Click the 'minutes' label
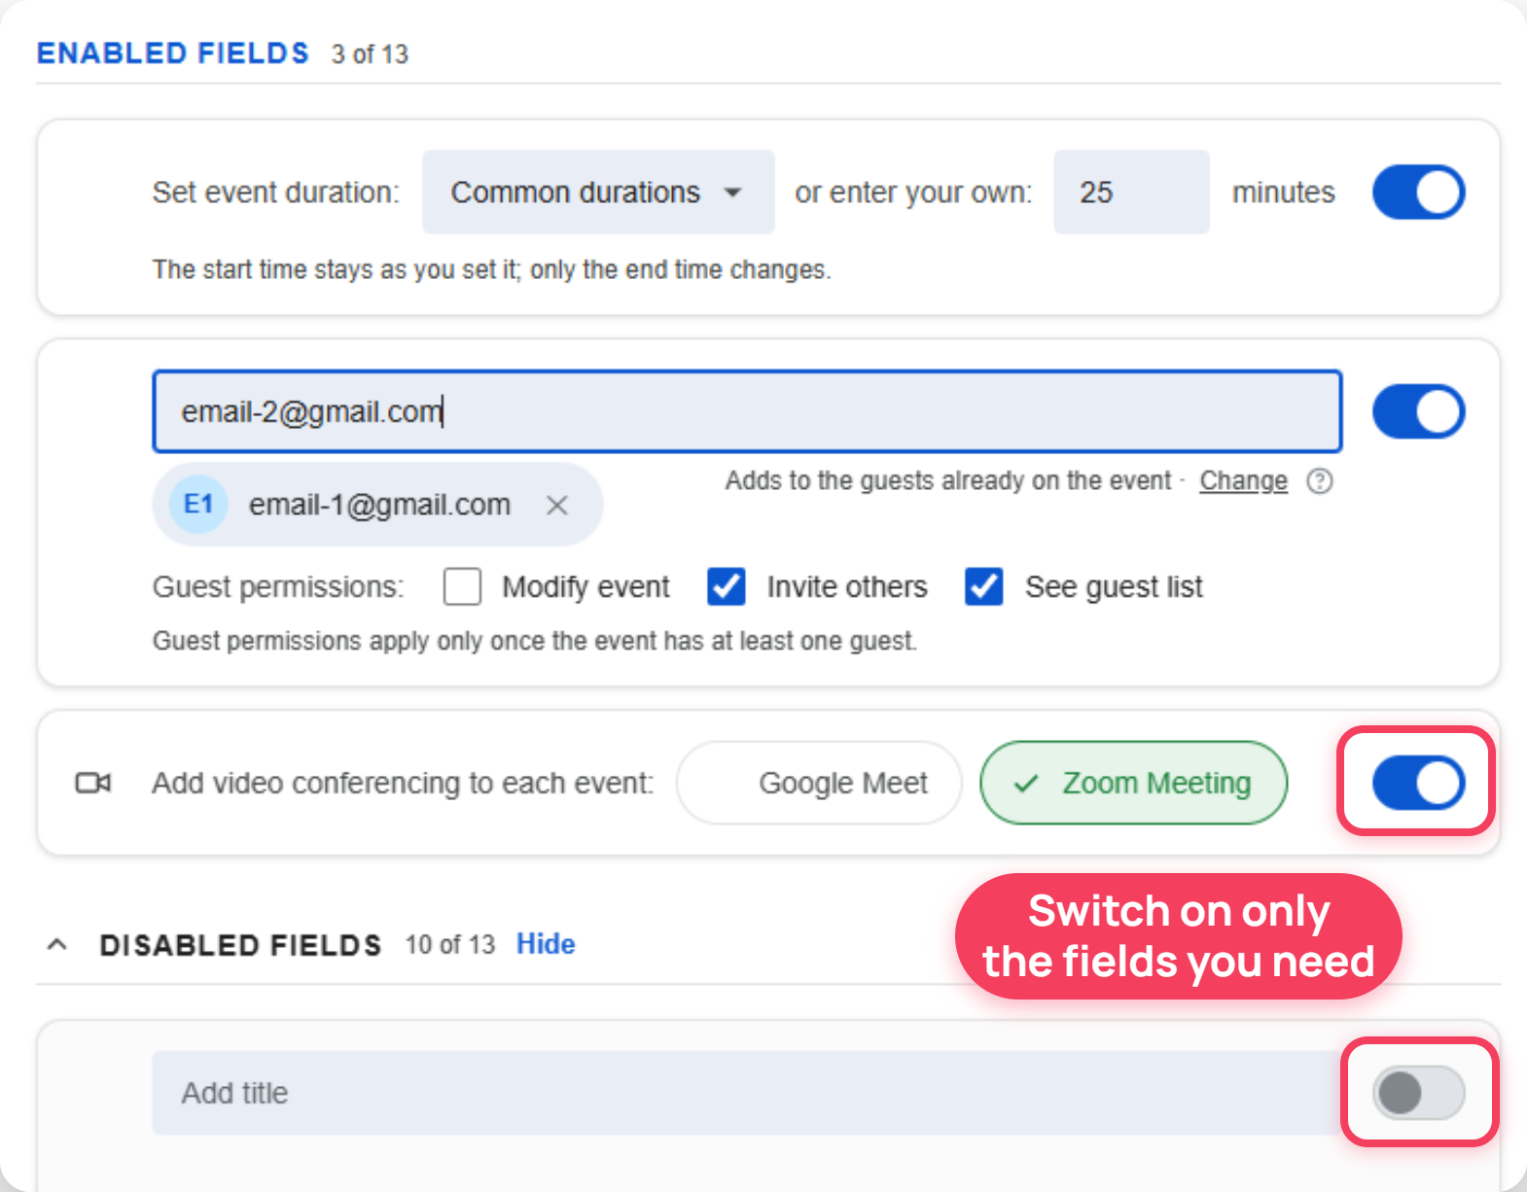This screenshot has width=1527, height=1192. (1284, 193)
